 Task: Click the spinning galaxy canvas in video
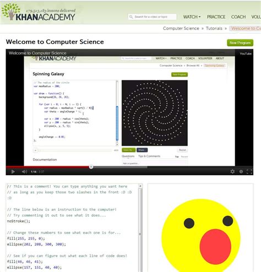coord(155,113)
